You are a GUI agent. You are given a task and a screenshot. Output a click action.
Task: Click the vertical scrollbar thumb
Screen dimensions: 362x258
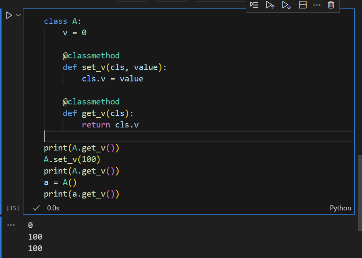[x=360, y=193]
